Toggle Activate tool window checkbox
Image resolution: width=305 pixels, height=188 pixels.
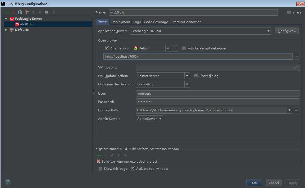(x=133, y=168)
